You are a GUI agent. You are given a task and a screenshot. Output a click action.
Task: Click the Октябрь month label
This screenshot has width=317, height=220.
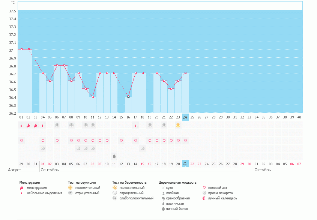click(x=263, y=170)
